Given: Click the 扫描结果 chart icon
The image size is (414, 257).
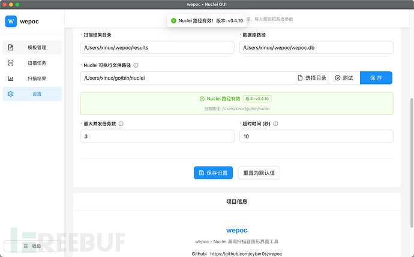Looking at the screenshot, I should point(11,78).
